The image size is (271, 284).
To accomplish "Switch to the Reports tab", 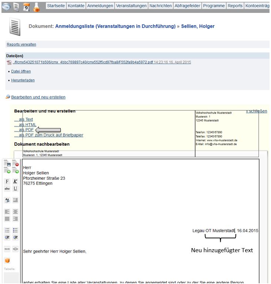I will click(235, 6).
